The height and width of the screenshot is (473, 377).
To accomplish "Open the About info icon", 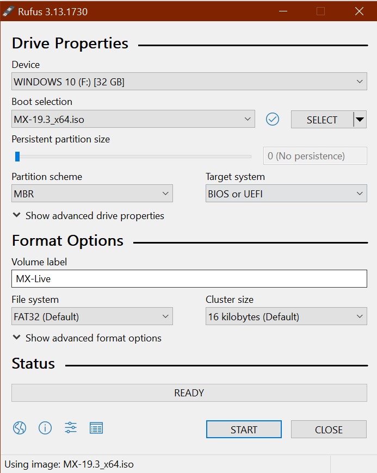I will pyautogui.click(x=45, y=428).
